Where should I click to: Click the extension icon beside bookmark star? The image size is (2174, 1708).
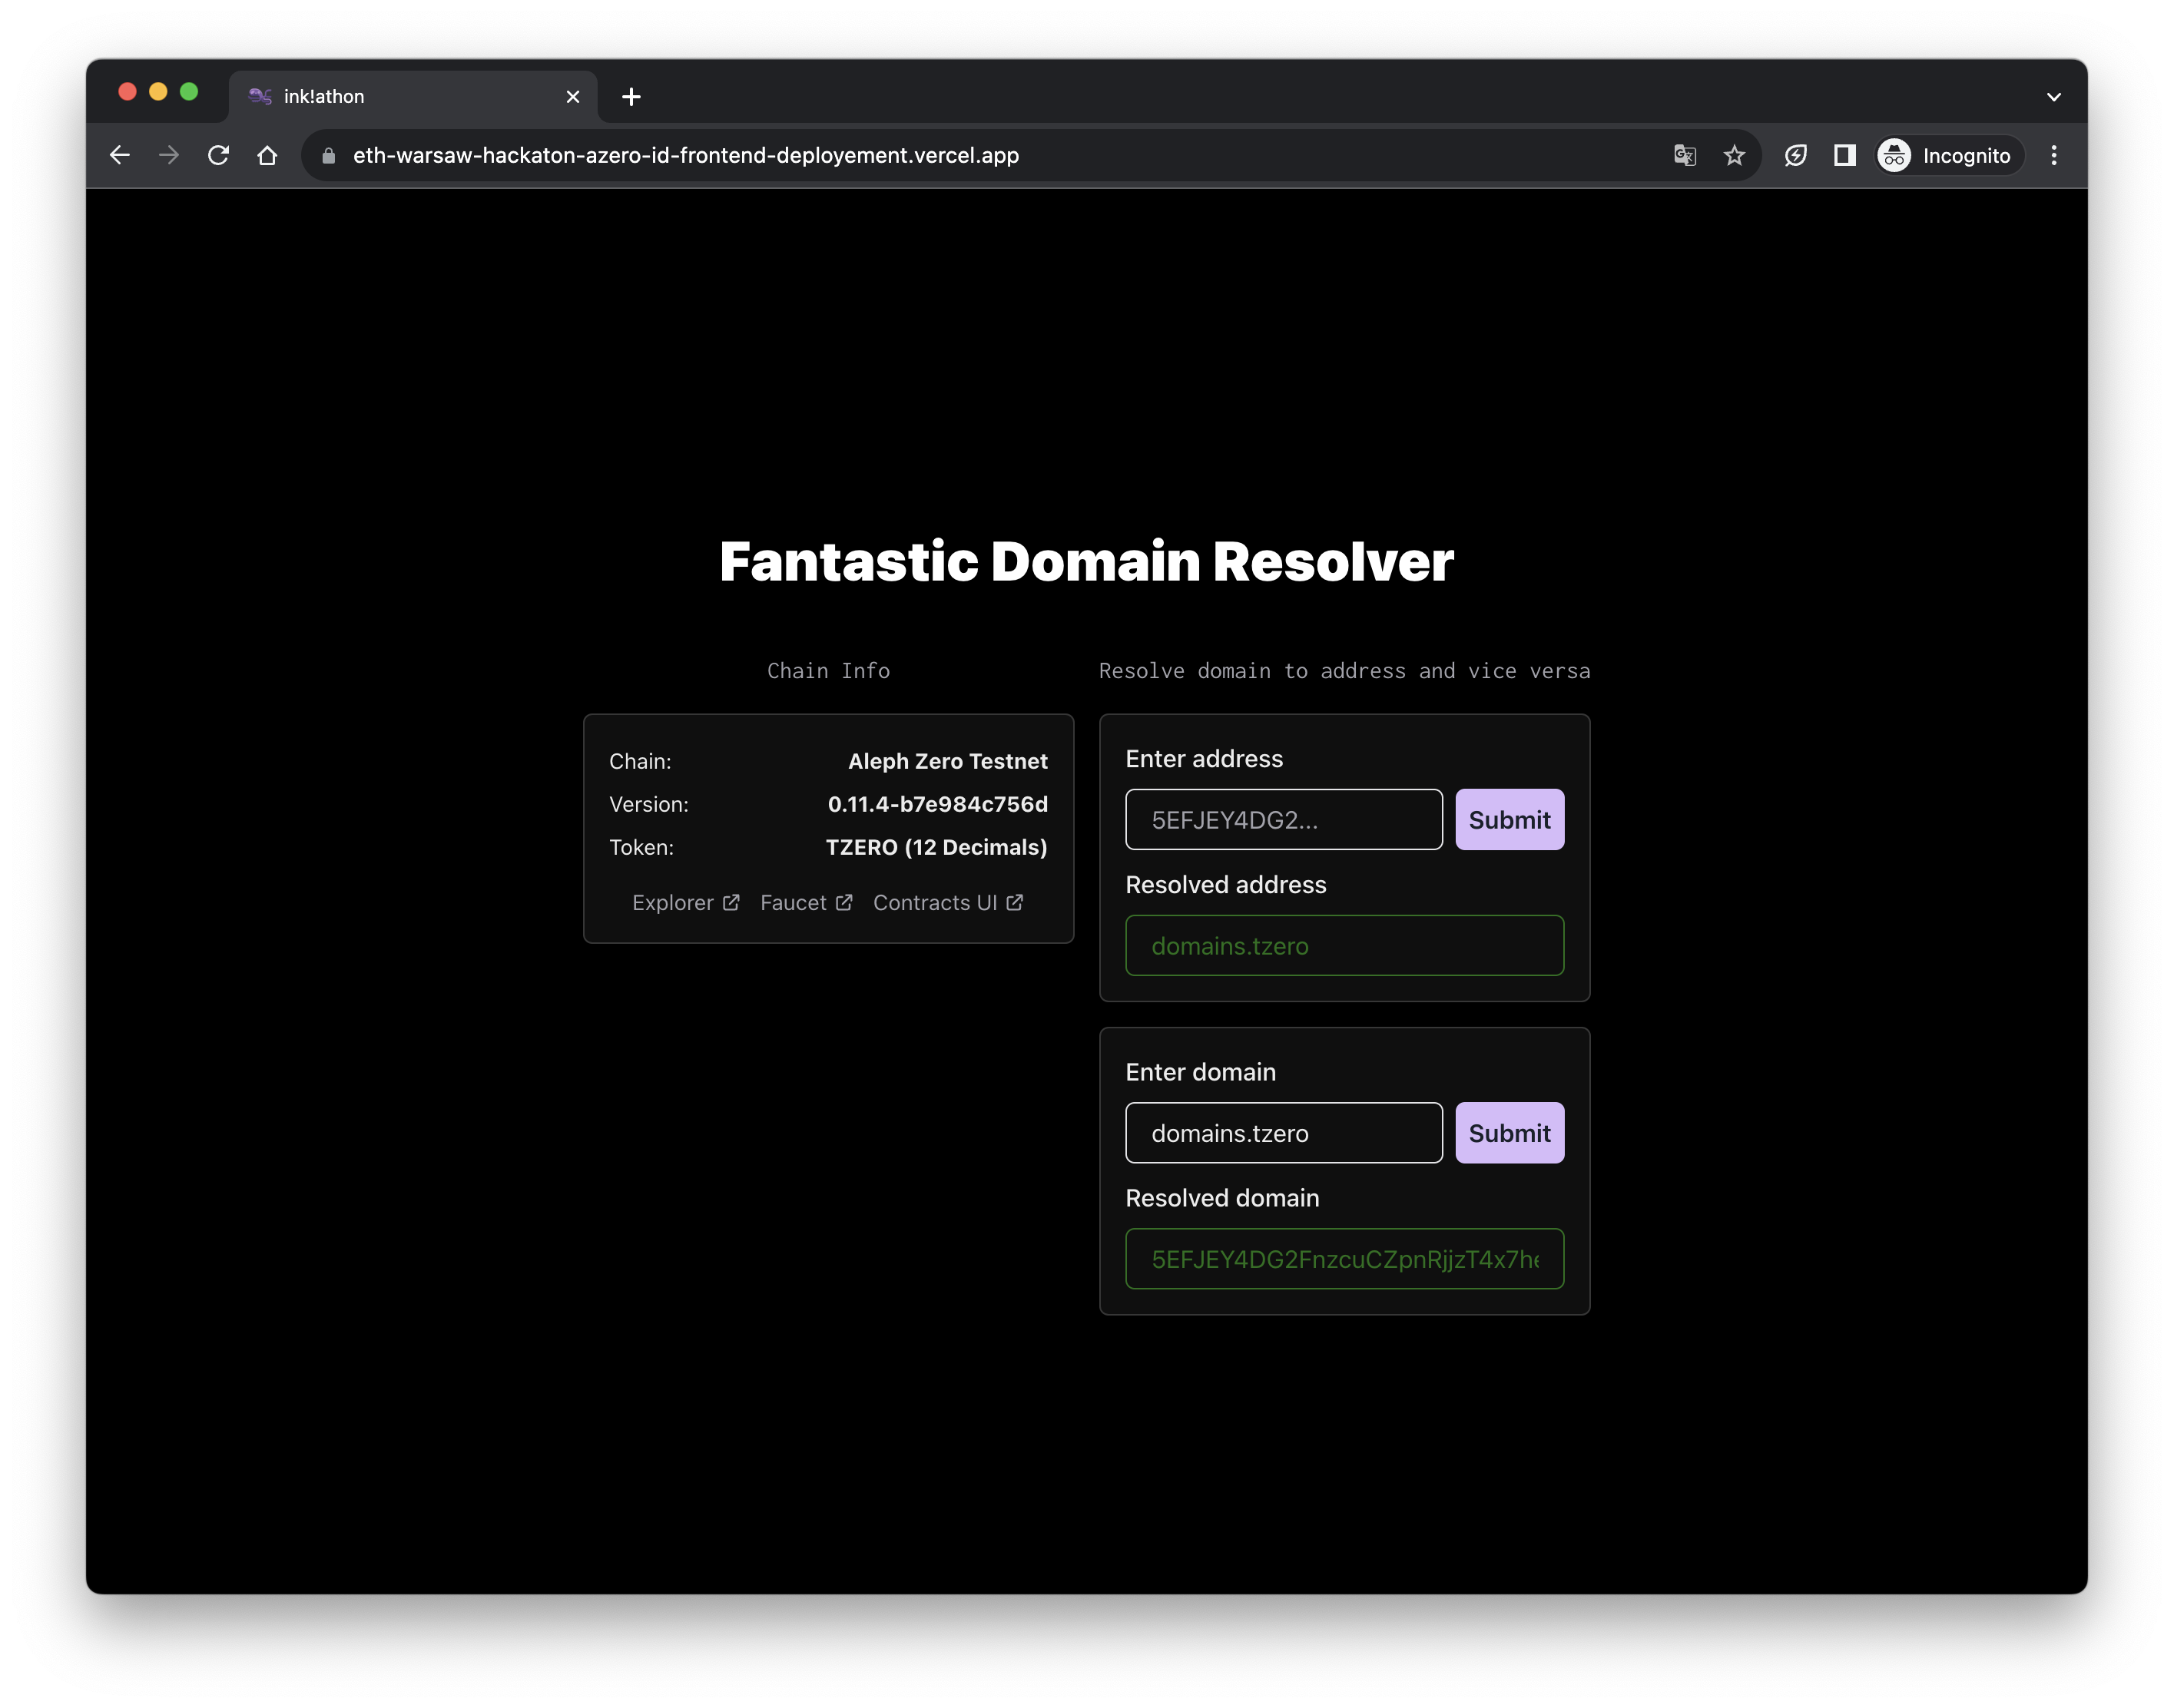[1796, 155]
